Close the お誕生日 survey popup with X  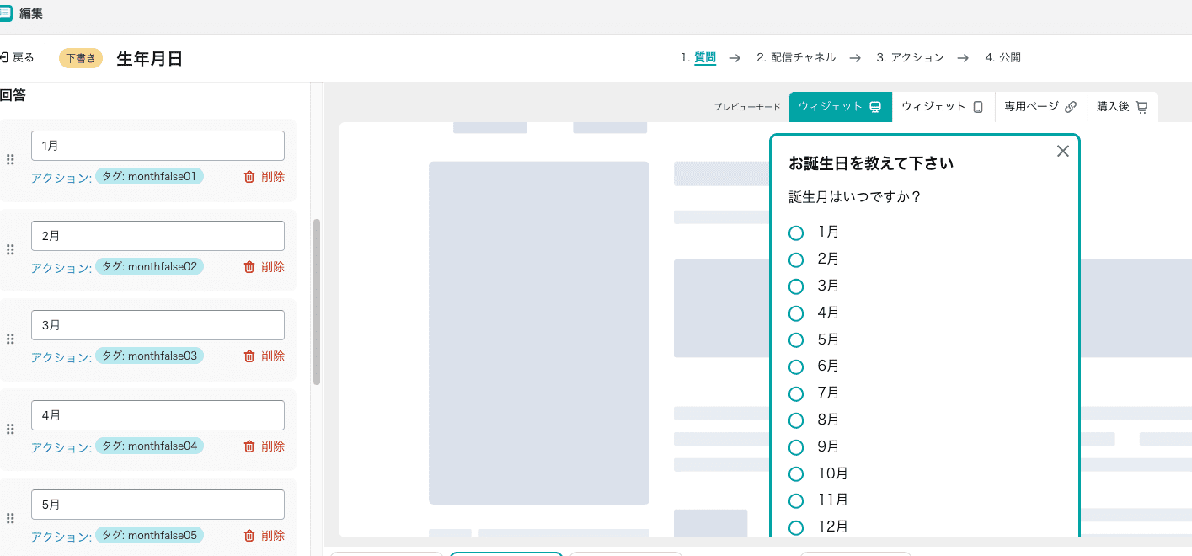[1062, 150]
